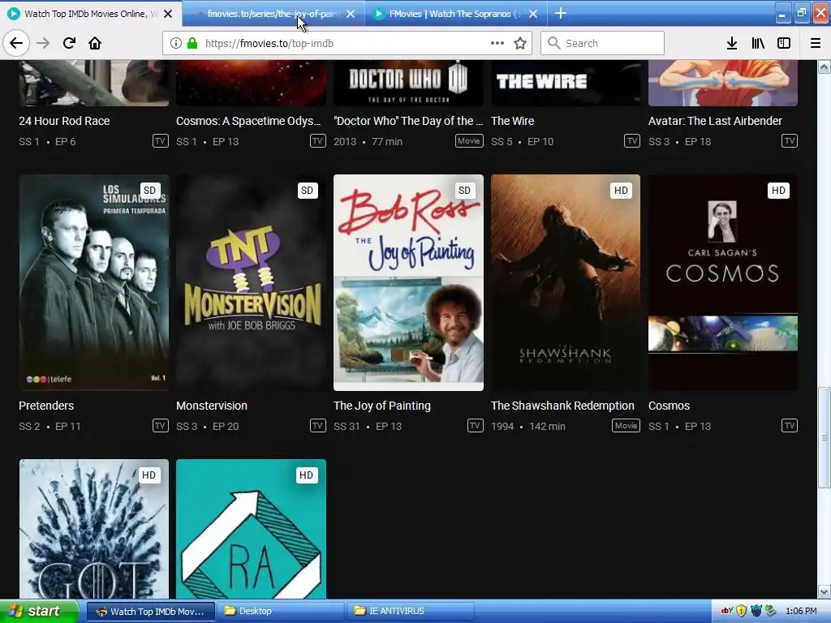The height and width of the screenshot is (623, 831).
Task: Toggle the sidebar view icon
Action: pyautogui.click(x=784, y=43)
